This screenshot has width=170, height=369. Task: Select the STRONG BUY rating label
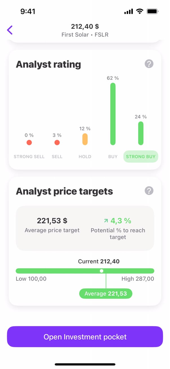[141, 157]
